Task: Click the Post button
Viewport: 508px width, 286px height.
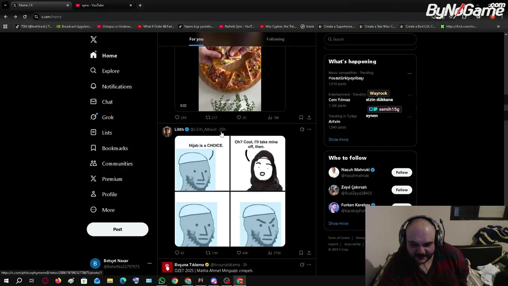Action: point(117,229)
